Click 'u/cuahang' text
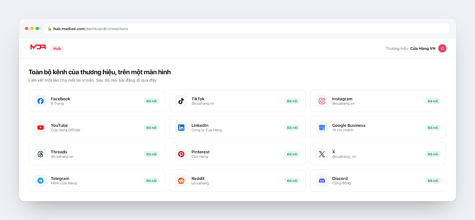The width and height of the screenshot is (475, 220). pos(200,183)
